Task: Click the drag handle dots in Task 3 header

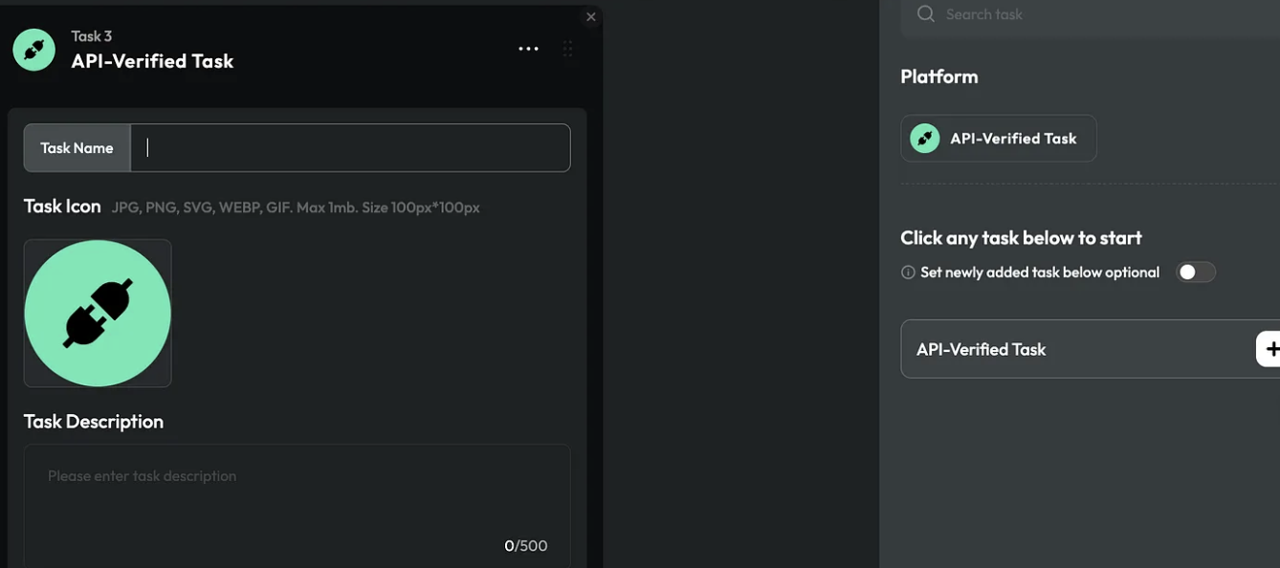Action: 567,49
